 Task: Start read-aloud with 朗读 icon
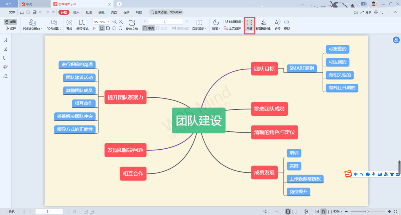[x=277, y=25]
